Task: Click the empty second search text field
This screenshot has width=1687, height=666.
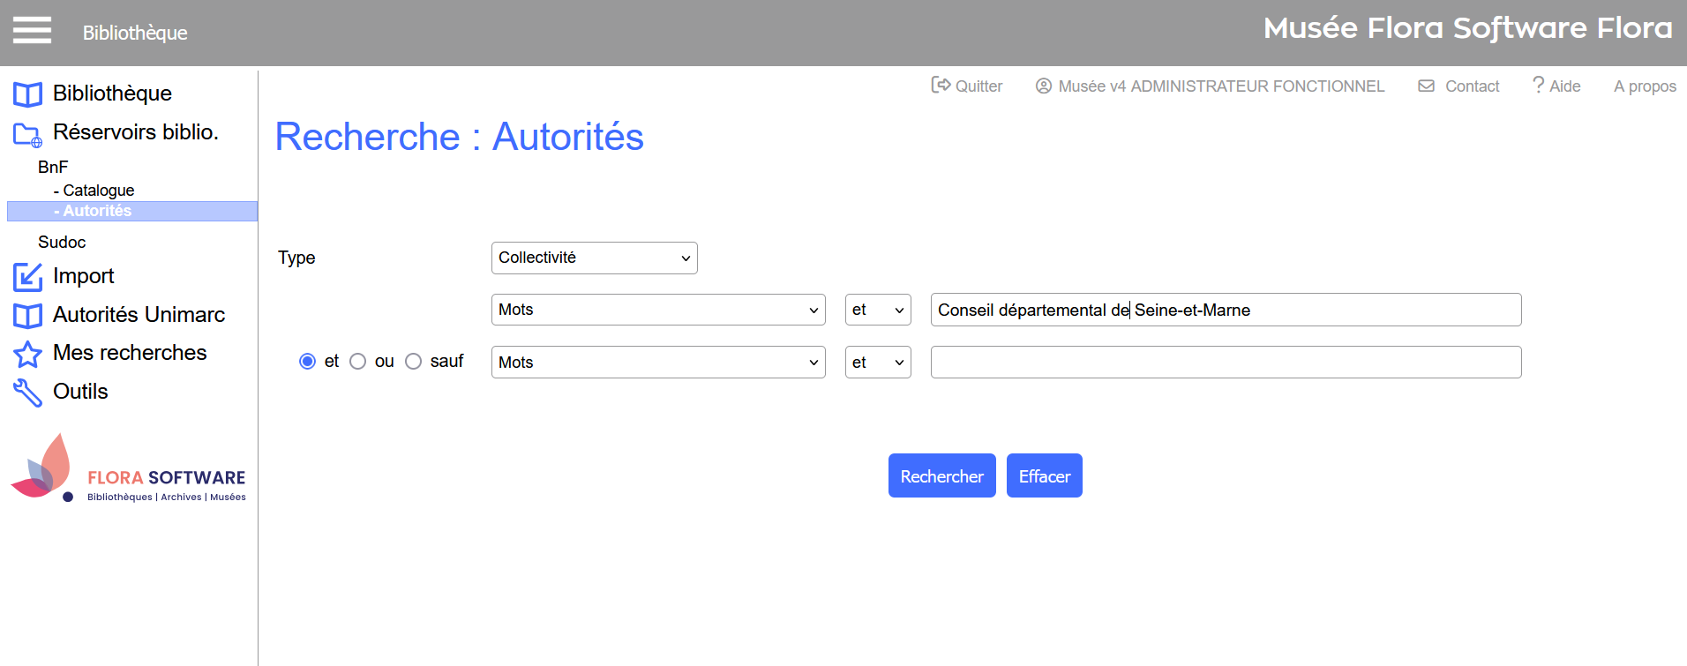Action: 1225,363
